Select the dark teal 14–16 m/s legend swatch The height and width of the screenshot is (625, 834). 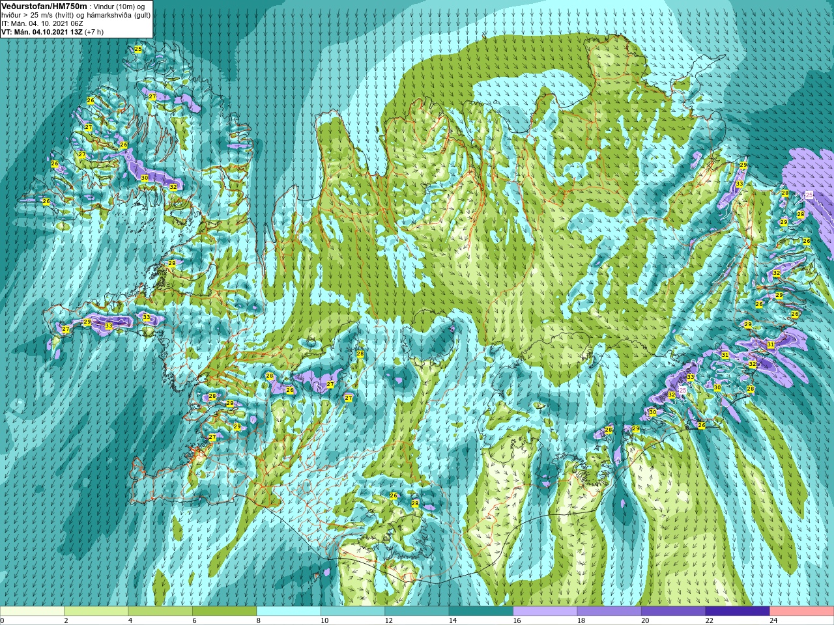481,611
